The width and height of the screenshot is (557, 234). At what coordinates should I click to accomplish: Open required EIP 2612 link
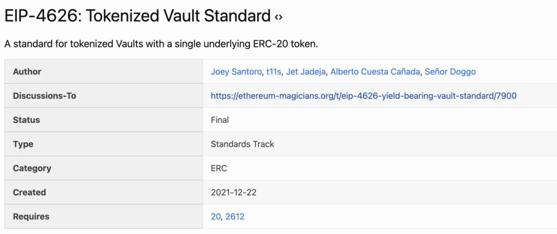pos(235,217)
